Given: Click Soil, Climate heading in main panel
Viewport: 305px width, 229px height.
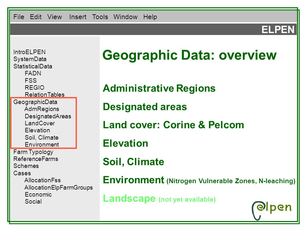Looking at the screenshot, I should [x=134, y=162].
